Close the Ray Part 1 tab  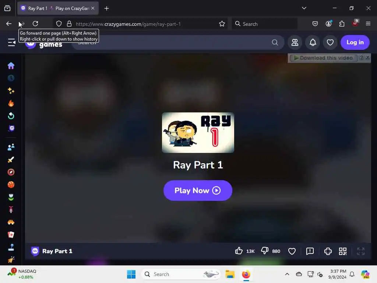click(x=93, y=8)
